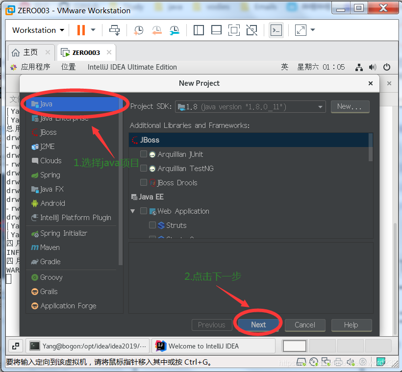Select Maven project type
Screen dimensions: 402x372
pos(72,248)
